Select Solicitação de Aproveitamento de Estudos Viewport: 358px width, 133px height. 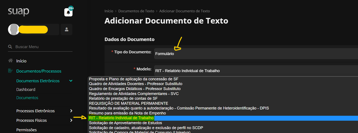pos(223,123)
